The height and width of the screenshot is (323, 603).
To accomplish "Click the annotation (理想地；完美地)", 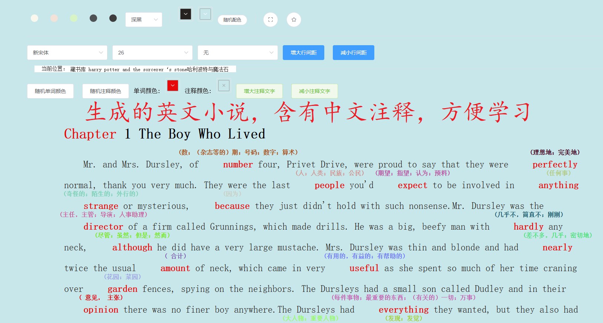I will (x=555, y=152).
